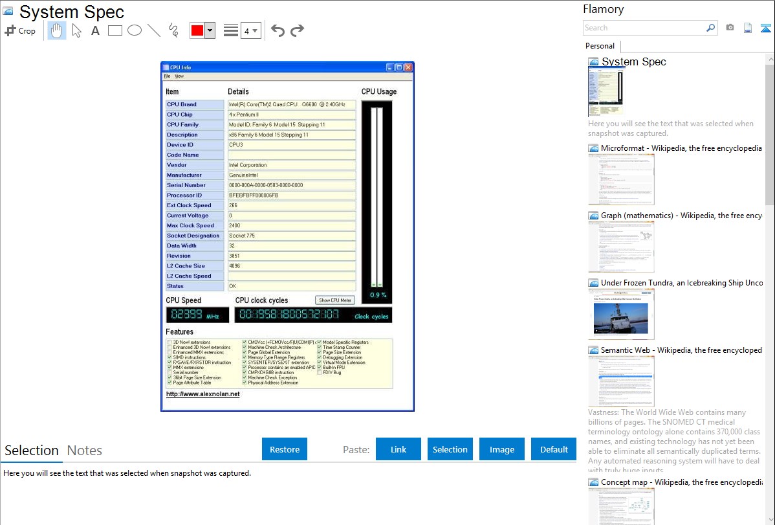This screenshot has height=525, width=775.
Task: Click the red color swatch
Action: pyautogui.click(x=197, y=30)
